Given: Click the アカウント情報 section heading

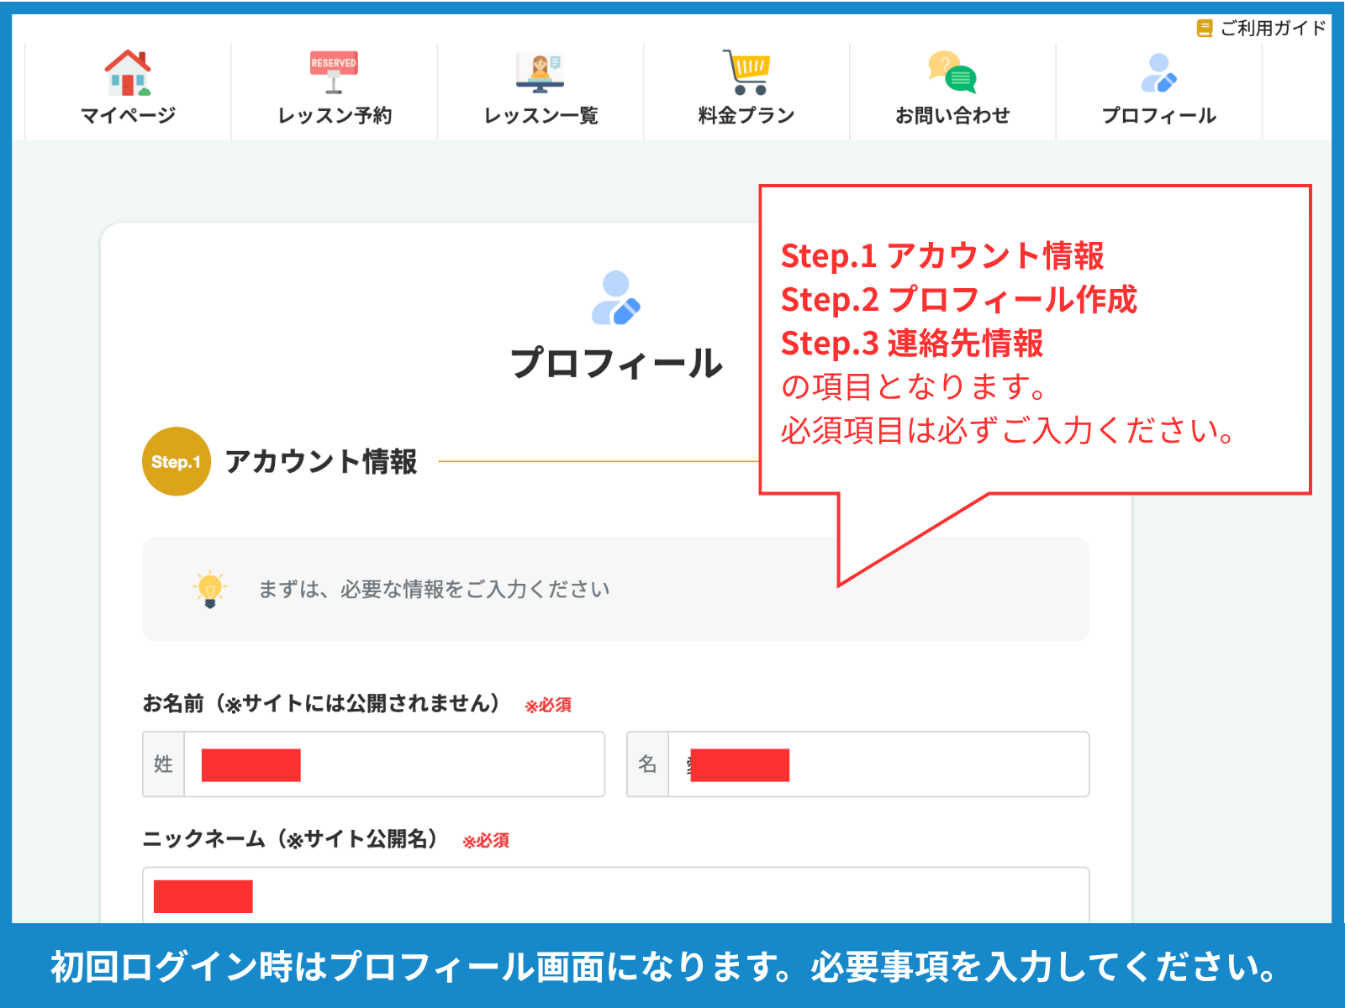Looking at the screenshot, I should coord(321,461).
